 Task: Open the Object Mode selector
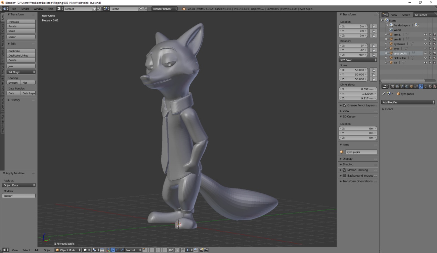click(x=68, y=250)
